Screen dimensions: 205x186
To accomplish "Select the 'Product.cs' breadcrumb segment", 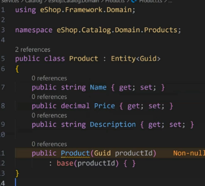I will [x=151, y=1].
